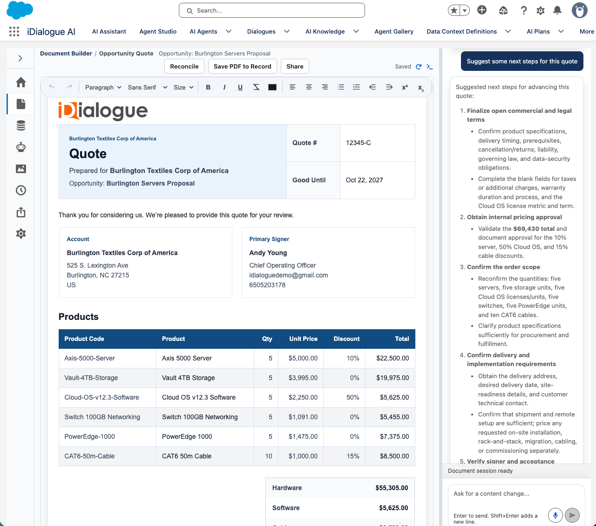Open the terminal console icon
Screen dimensions: 596x526
tap(430, 67)
